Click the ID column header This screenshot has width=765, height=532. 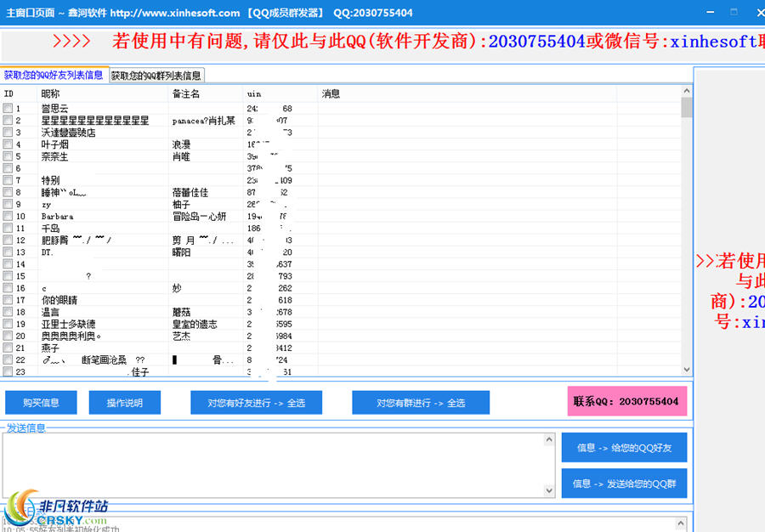[19, 93]
